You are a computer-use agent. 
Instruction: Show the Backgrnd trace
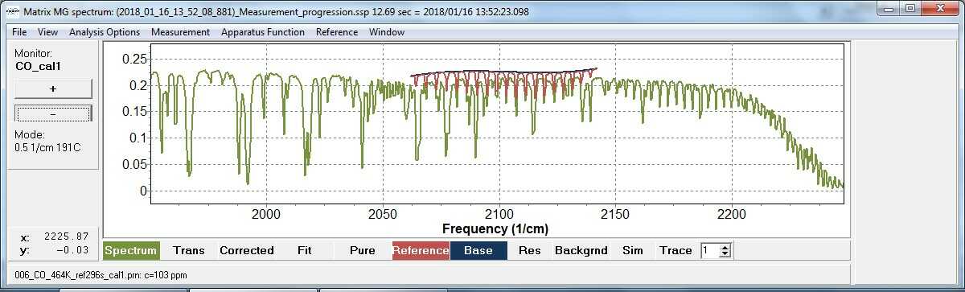pyautogui.click(x=581, y=250)
